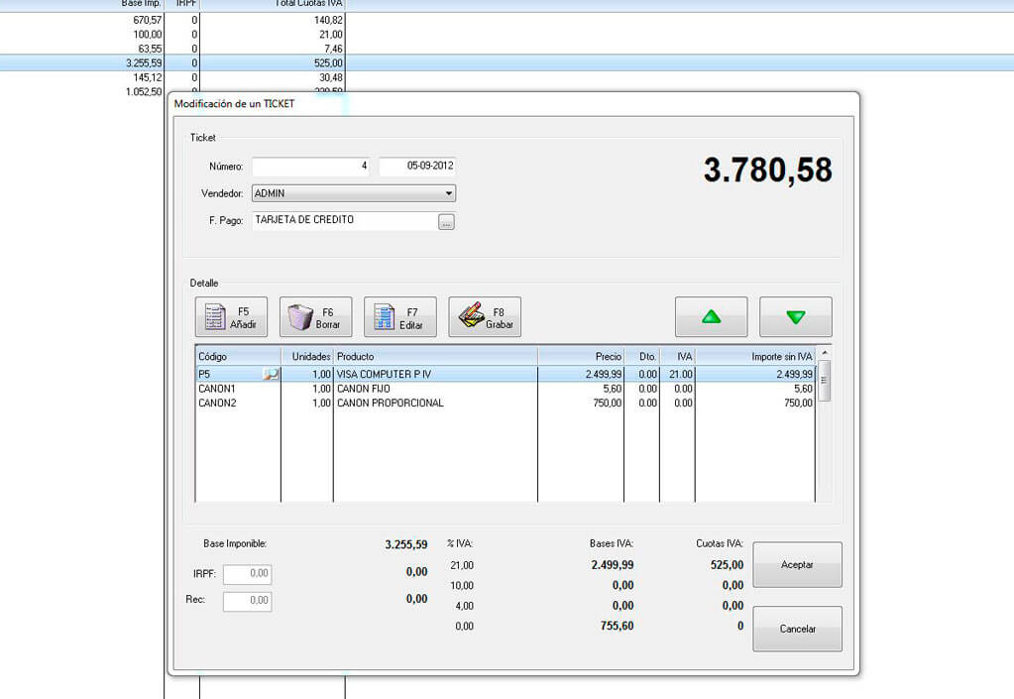Open F7 Editar to edit line
This screenshot has height=699, width=1014.
[399, 317]
